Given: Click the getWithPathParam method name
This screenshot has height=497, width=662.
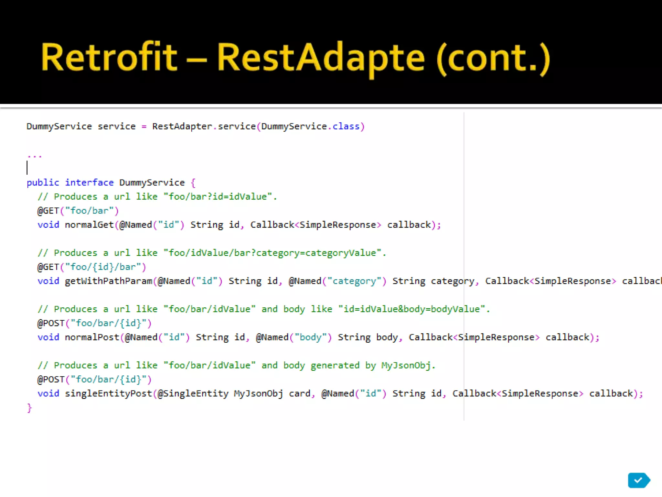Looking at the screenshot, I should [x=108, y=281].
